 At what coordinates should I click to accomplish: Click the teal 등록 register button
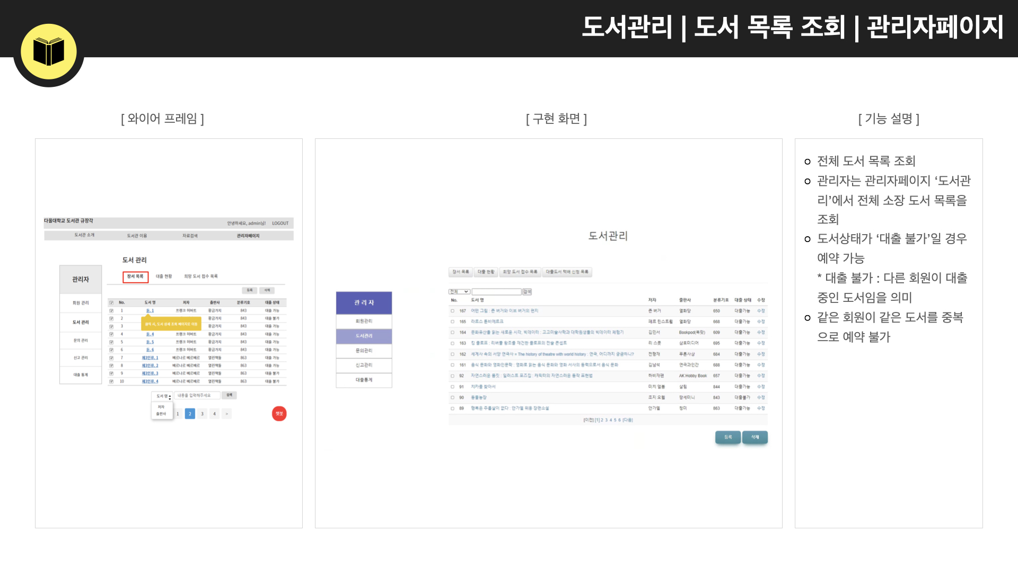728,437
